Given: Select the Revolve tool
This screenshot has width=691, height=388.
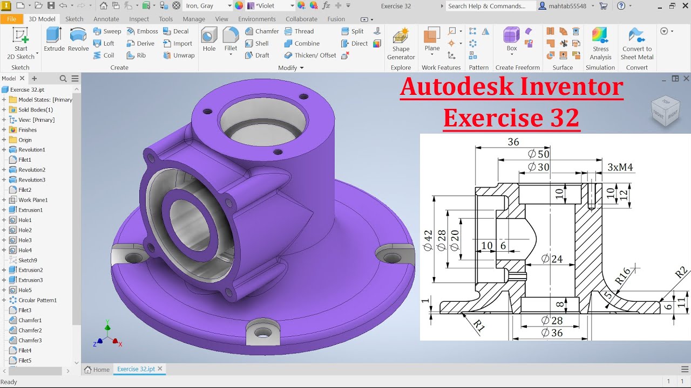Looking at the screenshot, I should pyautogui.click(x=78, y=39).
